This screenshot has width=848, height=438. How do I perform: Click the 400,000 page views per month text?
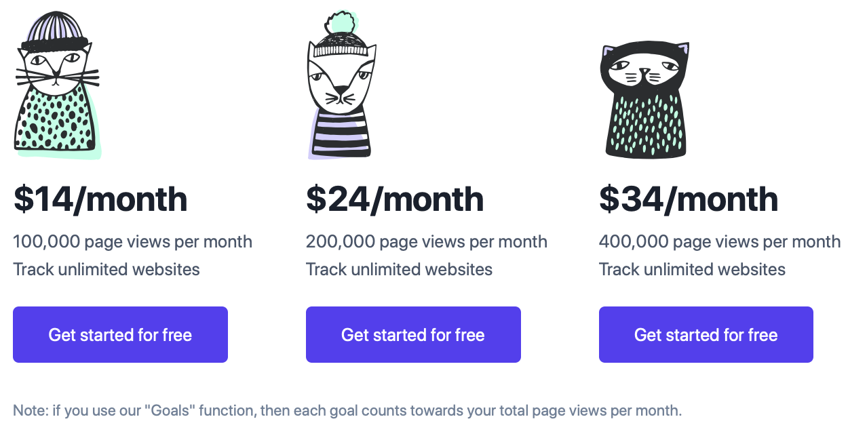[720, 242]
